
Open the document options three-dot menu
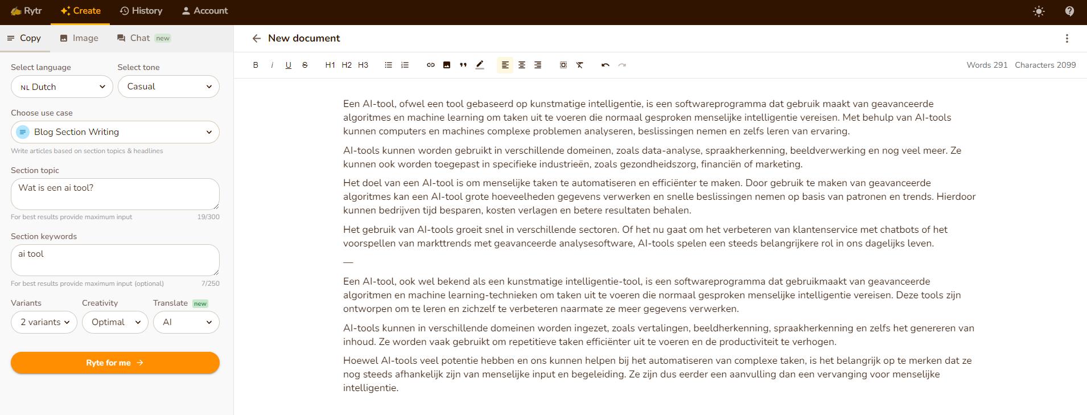[x=1067, y=38]
